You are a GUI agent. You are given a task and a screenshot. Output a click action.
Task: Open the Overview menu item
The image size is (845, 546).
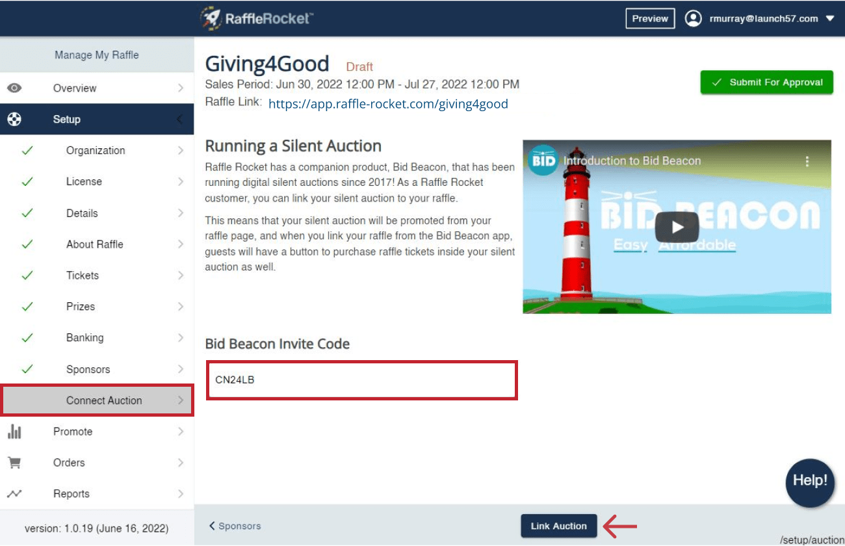(97, 88)
